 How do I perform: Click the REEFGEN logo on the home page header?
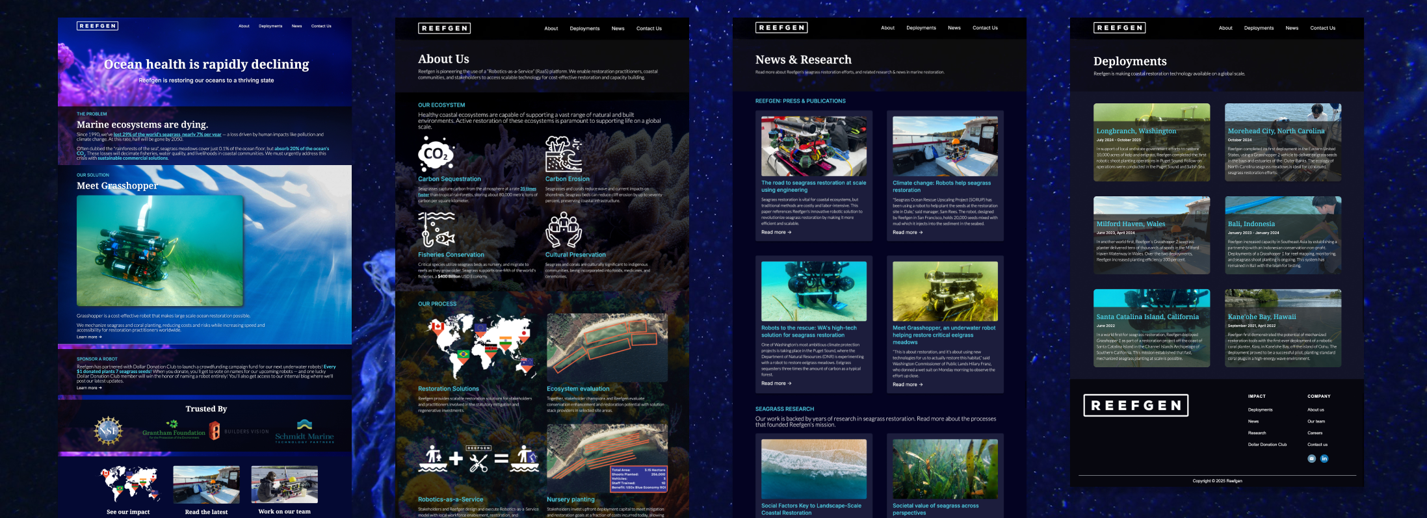point(98,26)
